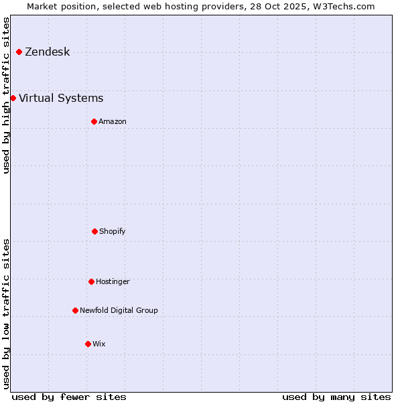The height and width of the screenshot is (402, 402).
Task: Click the Newfold Digital Group marker
Action: pyautogui.click(x=75, y=310)
